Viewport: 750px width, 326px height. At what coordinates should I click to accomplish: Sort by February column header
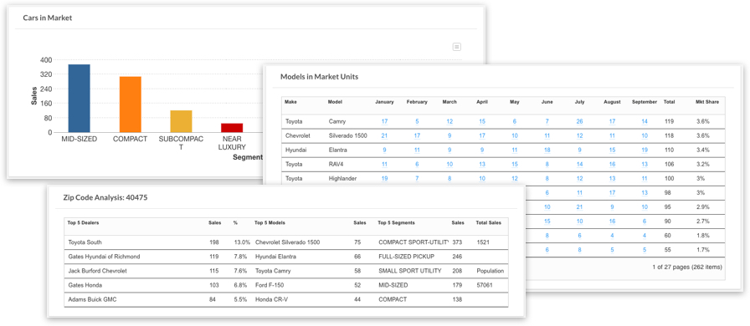tap(417, 102)
